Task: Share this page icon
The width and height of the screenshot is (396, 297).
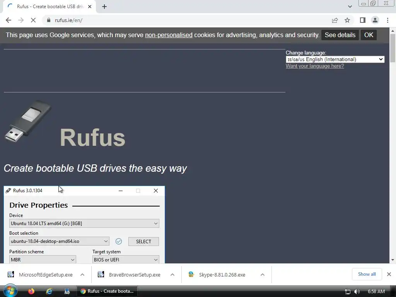Action: point(335,20)
